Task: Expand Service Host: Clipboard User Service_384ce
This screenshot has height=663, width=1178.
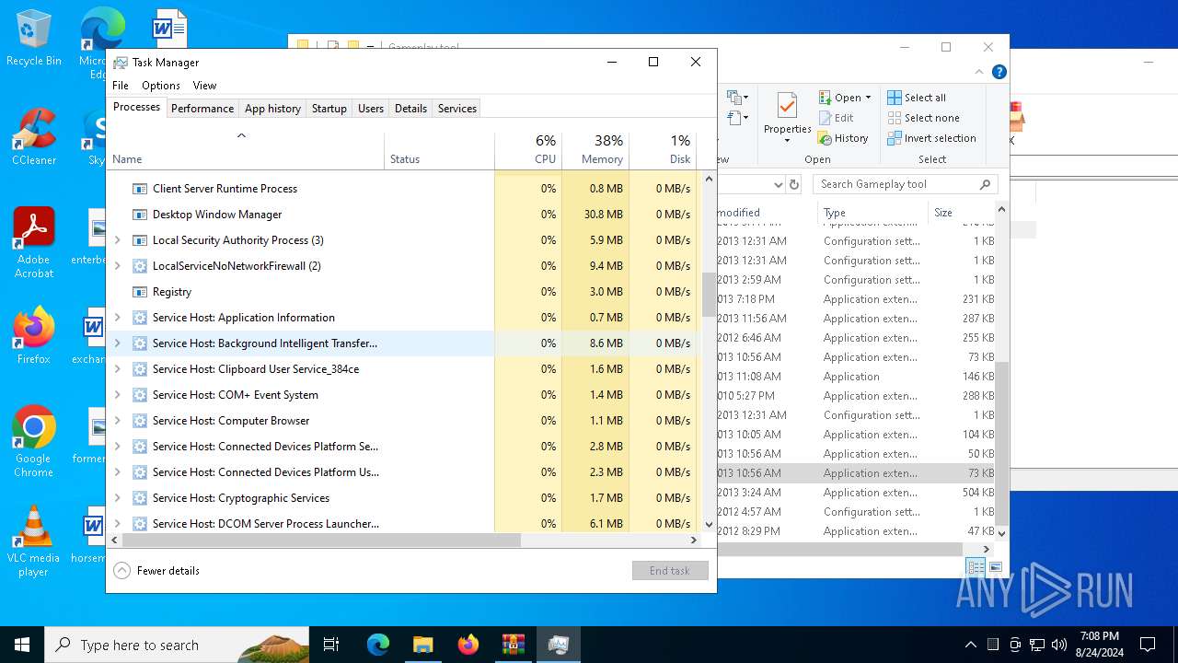Action: 117,369
